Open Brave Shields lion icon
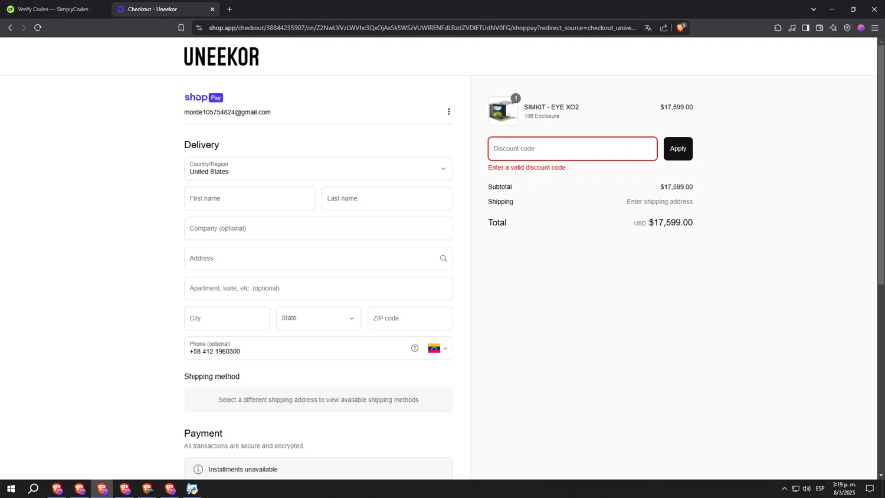Screen dimensions: 885x498 [x=681, y=27]
